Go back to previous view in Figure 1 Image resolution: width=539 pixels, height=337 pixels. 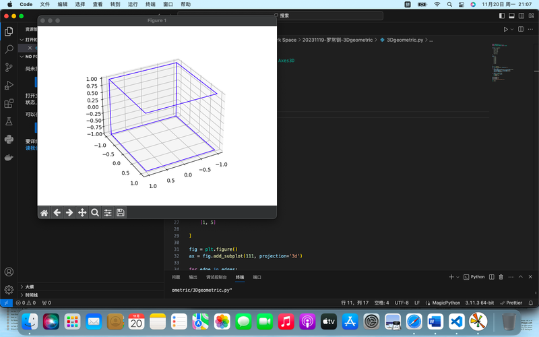coord(57,213)
